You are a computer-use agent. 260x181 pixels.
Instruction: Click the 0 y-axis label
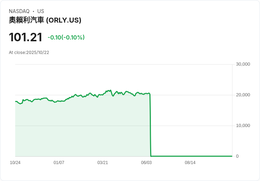[237, 156]
